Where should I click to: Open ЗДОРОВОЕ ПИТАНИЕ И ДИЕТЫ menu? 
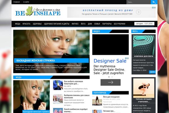tap(57, 24)
